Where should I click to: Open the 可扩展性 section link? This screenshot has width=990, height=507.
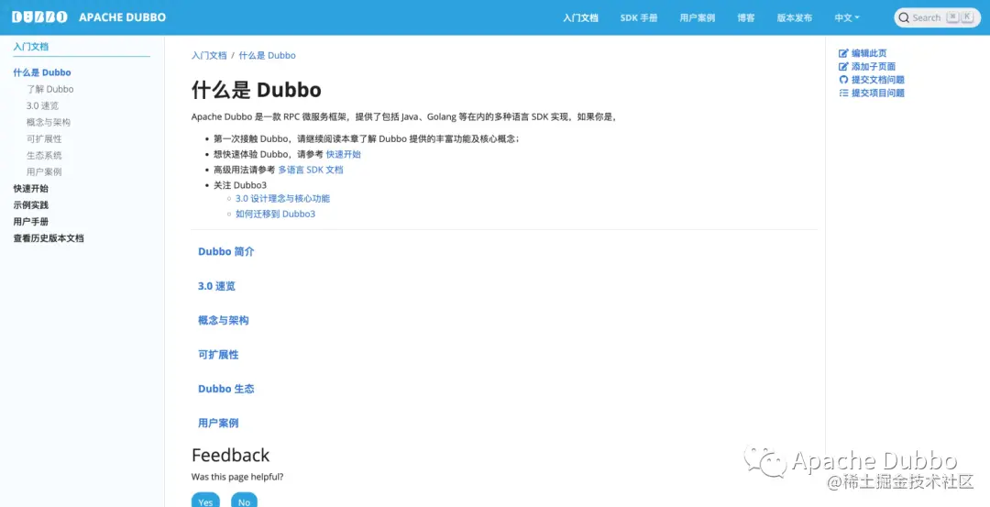(x=218, y=355)
